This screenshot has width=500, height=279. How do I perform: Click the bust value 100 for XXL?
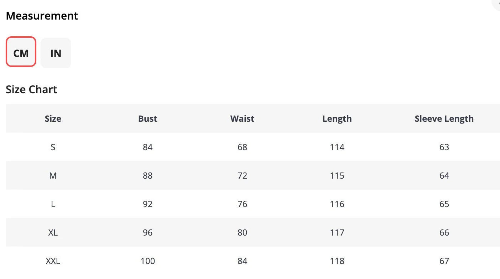[148, 261]
